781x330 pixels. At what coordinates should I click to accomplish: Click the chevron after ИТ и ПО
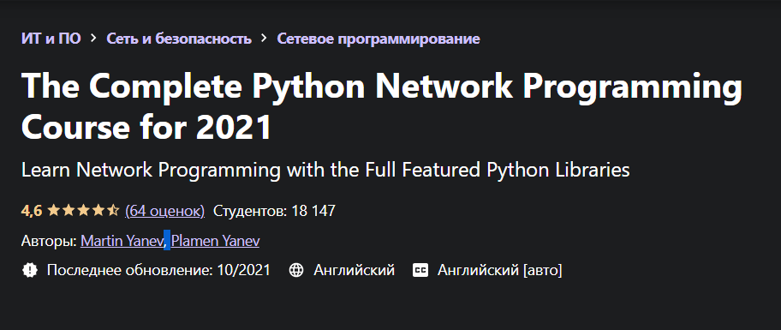coord(93,39)
